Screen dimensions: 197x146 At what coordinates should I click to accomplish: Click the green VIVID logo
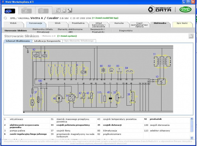point(186,9)
